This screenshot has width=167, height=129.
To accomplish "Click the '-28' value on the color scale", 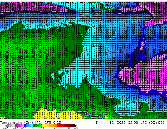I will point(5,128).
